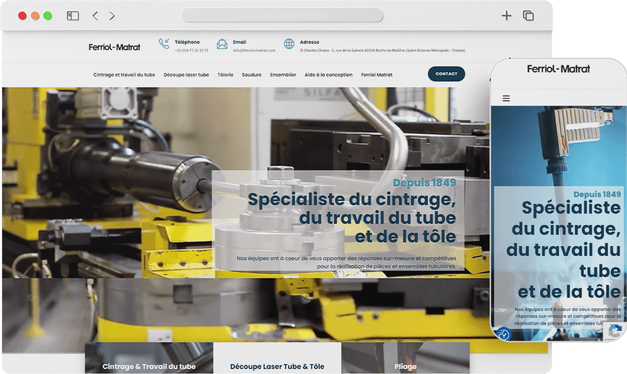Show the tab overview with the overlapping-squares icon
This screenshot has width=627, height=374.
click(528, 16)
